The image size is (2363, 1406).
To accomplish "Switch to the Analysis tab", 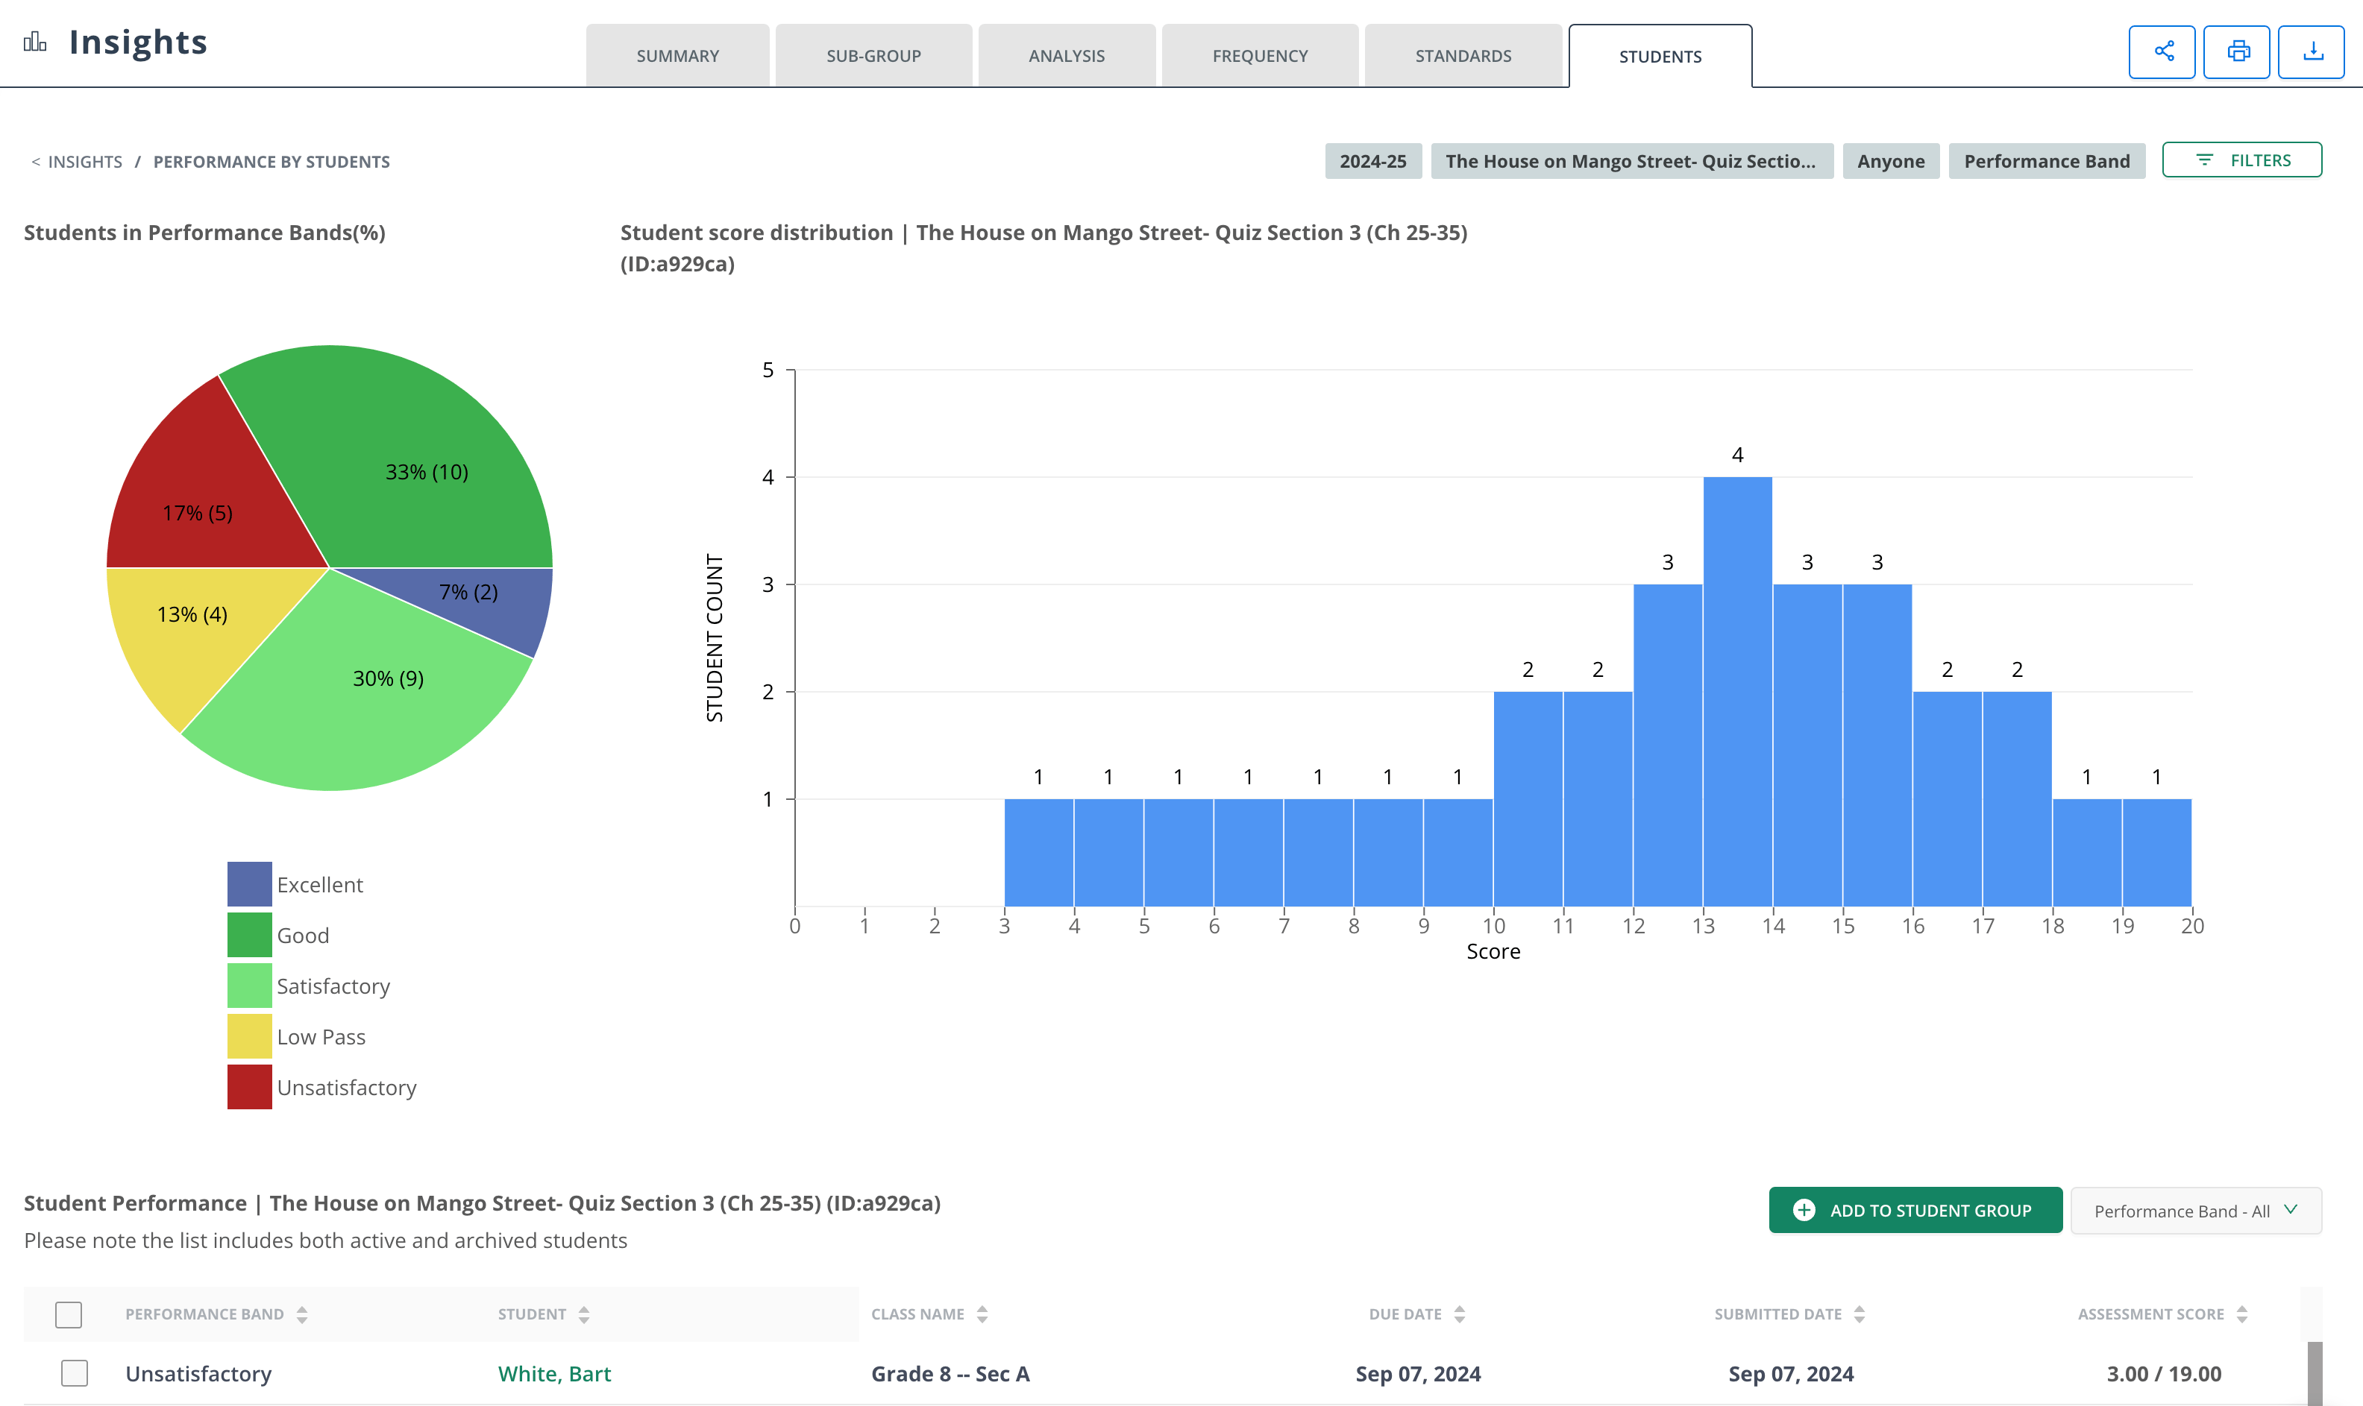I will pos(1067,56).
